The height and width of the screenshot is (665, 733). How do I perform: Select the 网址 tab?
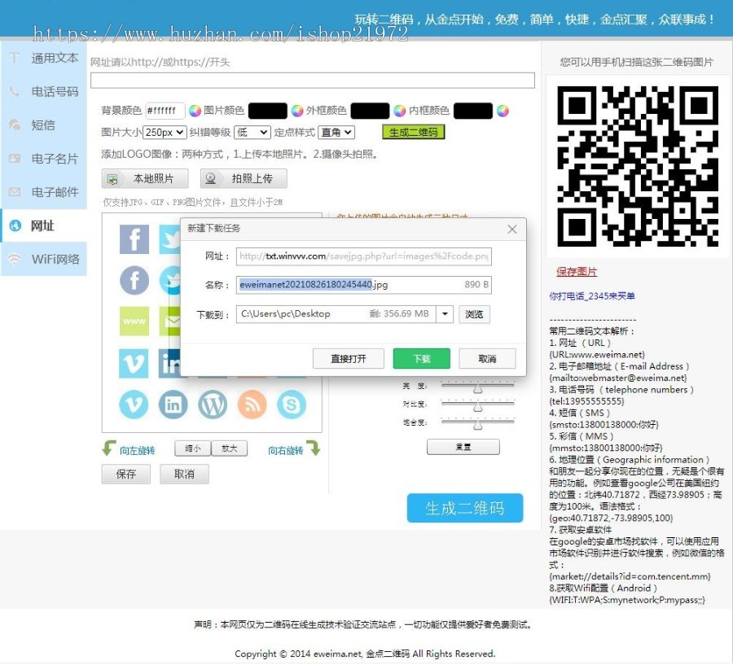pos(43,225)
